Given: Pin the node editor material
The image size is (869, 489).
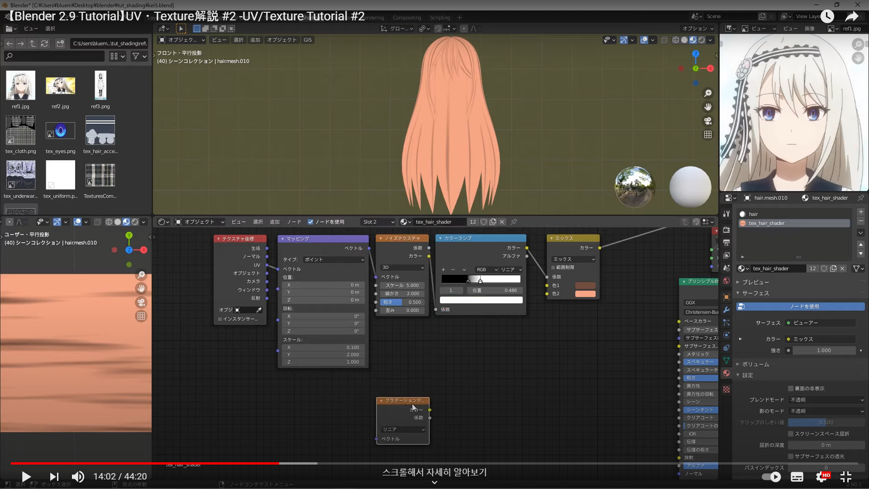Looking at the screenshot, I should click(x=514, y=222).
